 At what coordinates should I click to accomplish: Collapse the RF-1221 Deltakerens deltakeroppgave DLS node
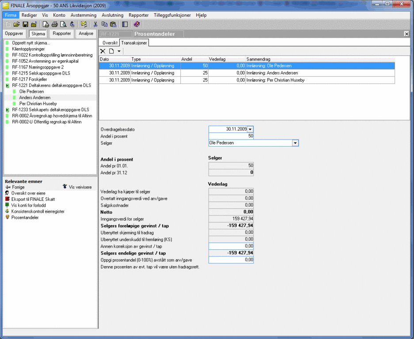(7, 86)
